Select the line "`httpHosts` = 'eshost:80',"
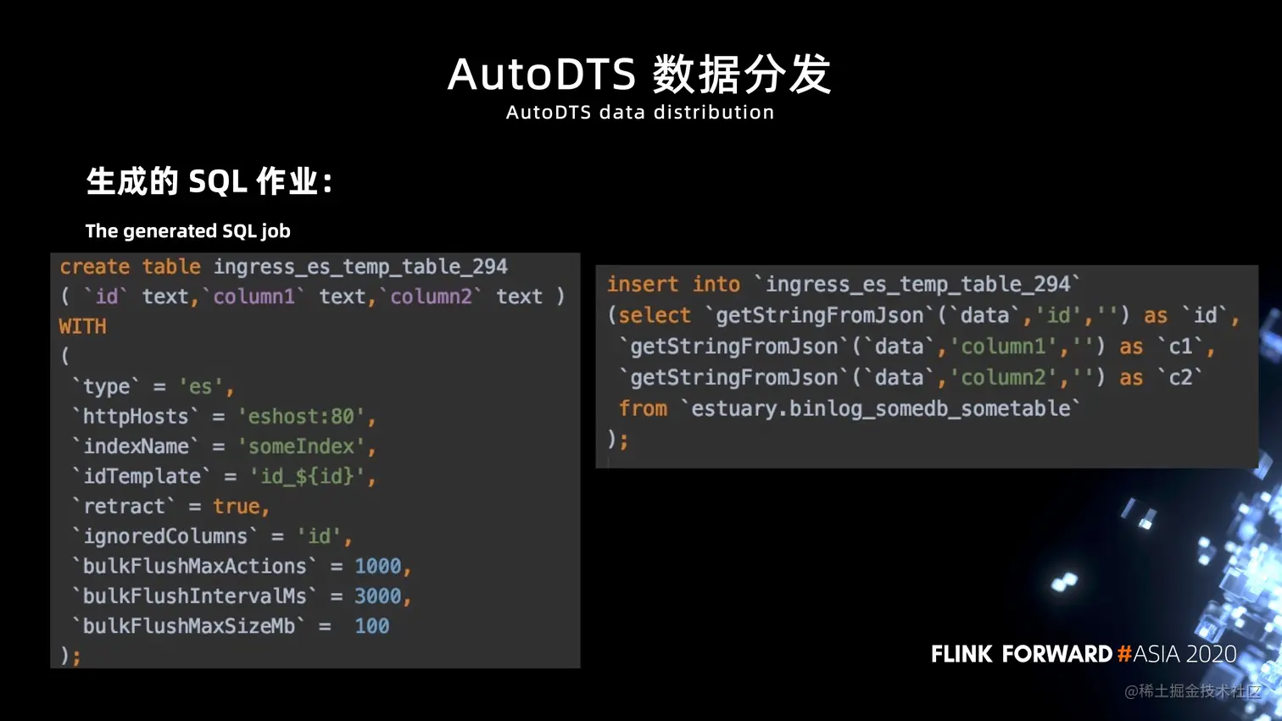This screenshot has width=1282, height=721. click(x=225, y=416)
